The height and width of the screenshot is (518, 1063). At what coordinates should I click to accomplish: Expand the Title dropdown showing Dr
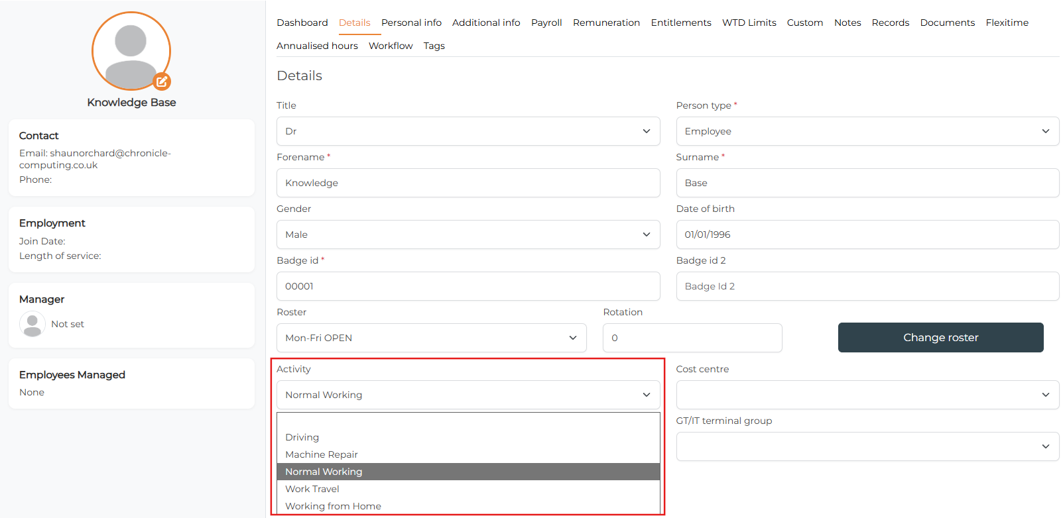468,131
